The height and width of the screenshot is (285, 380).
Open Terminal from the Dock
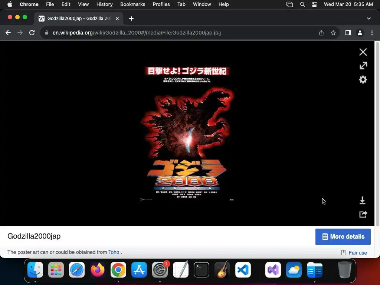[x=202, y=270]
